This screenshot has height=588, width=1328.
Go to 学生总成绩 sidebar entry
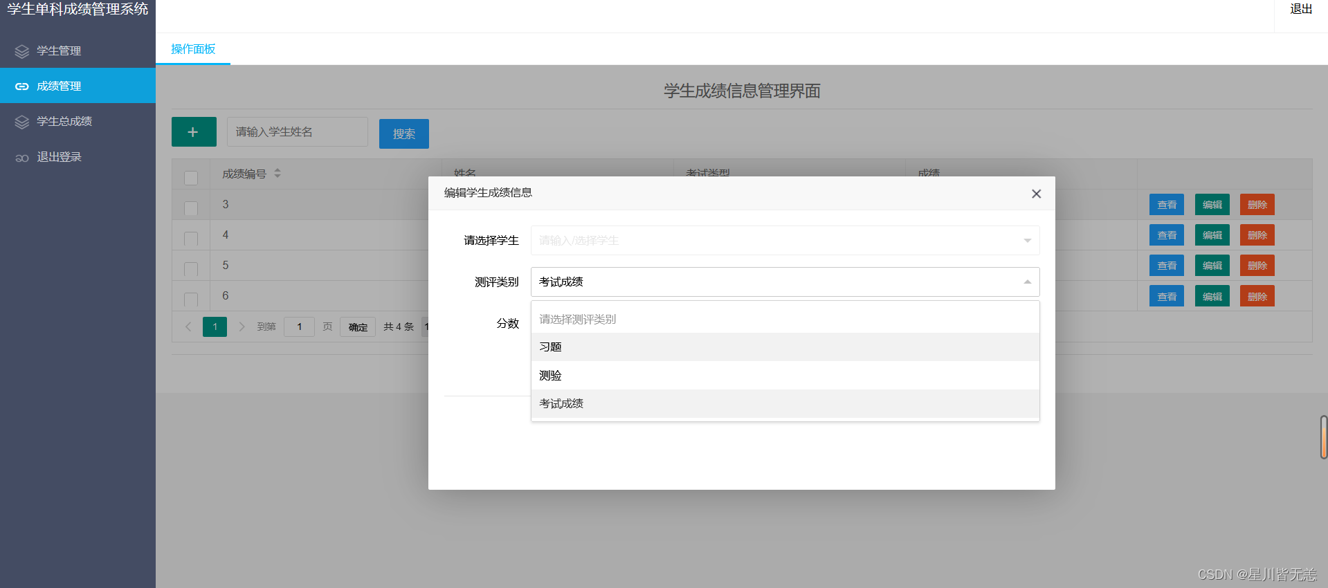click(x=78, y=121)
